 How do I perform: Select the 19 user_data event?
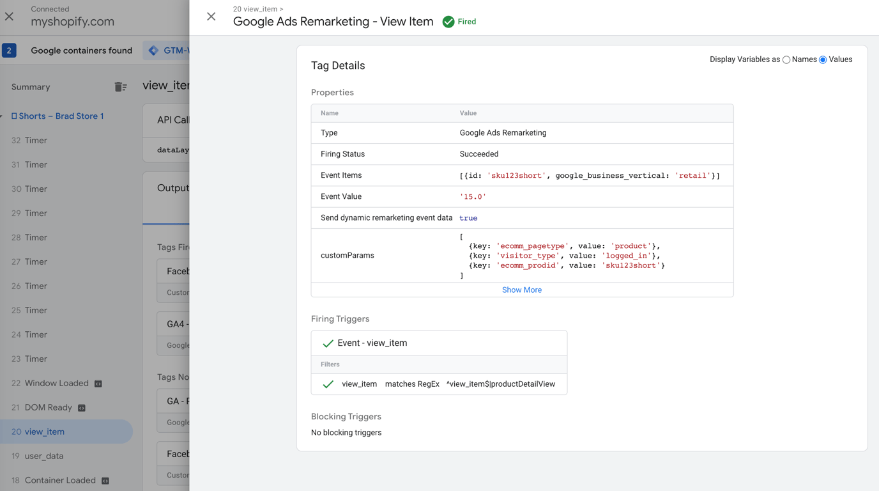(x=44, y=456)
